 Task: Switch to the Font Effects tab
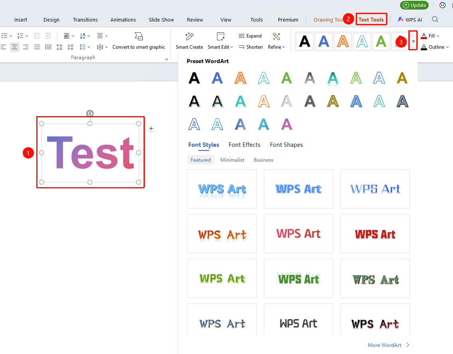[x=244, y=145]
